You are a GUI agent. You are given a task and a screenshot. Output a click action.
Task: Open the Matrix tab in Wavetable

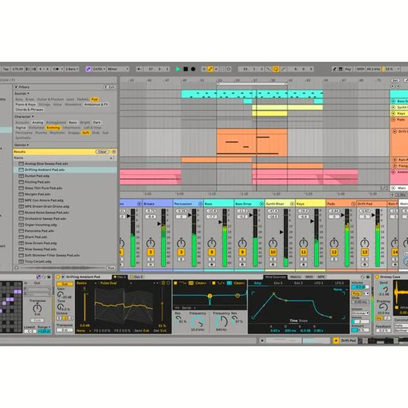tap(295, 277)
